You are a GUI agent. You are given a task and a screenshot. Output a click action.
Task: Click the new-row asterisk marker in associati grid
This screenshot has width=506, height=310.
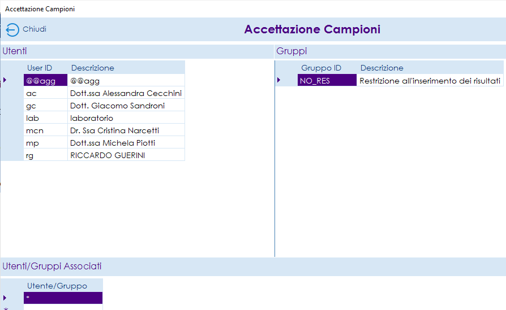6,308
